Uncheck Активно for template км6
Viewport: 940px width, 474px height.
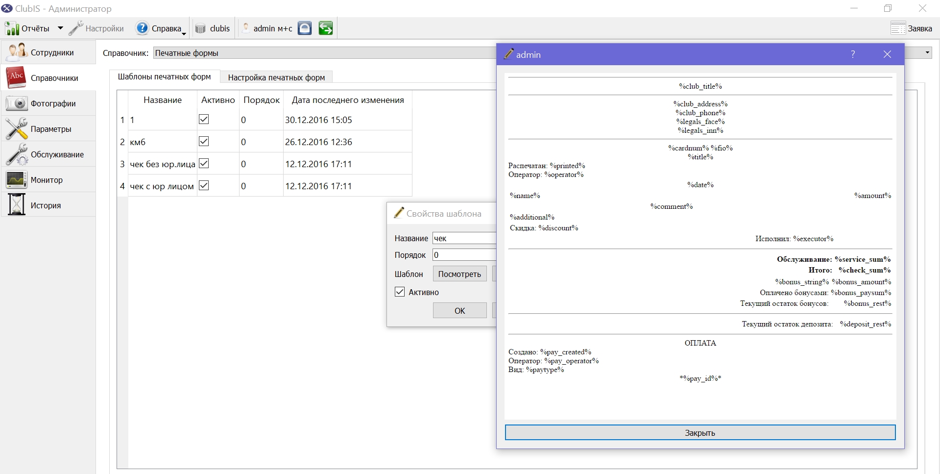click(204, 141)
